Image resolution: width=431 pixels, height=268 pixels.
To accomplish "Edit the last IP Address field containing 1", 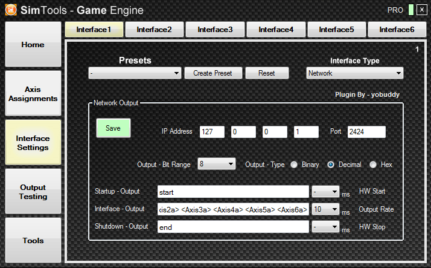I will [x=306, y=132].
